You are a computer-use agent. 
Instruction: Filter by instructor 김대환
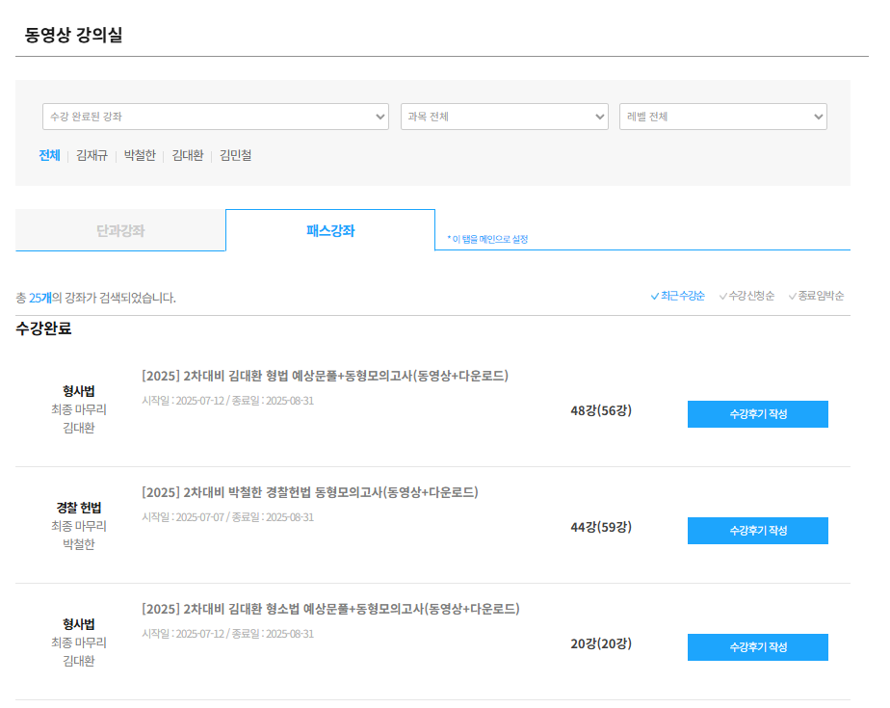[x=187, y=155]
